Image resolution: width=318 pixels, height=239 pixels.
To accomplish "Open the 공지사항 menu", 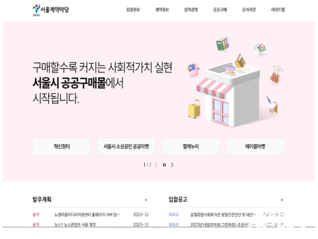I will click(x=249, y=9).
